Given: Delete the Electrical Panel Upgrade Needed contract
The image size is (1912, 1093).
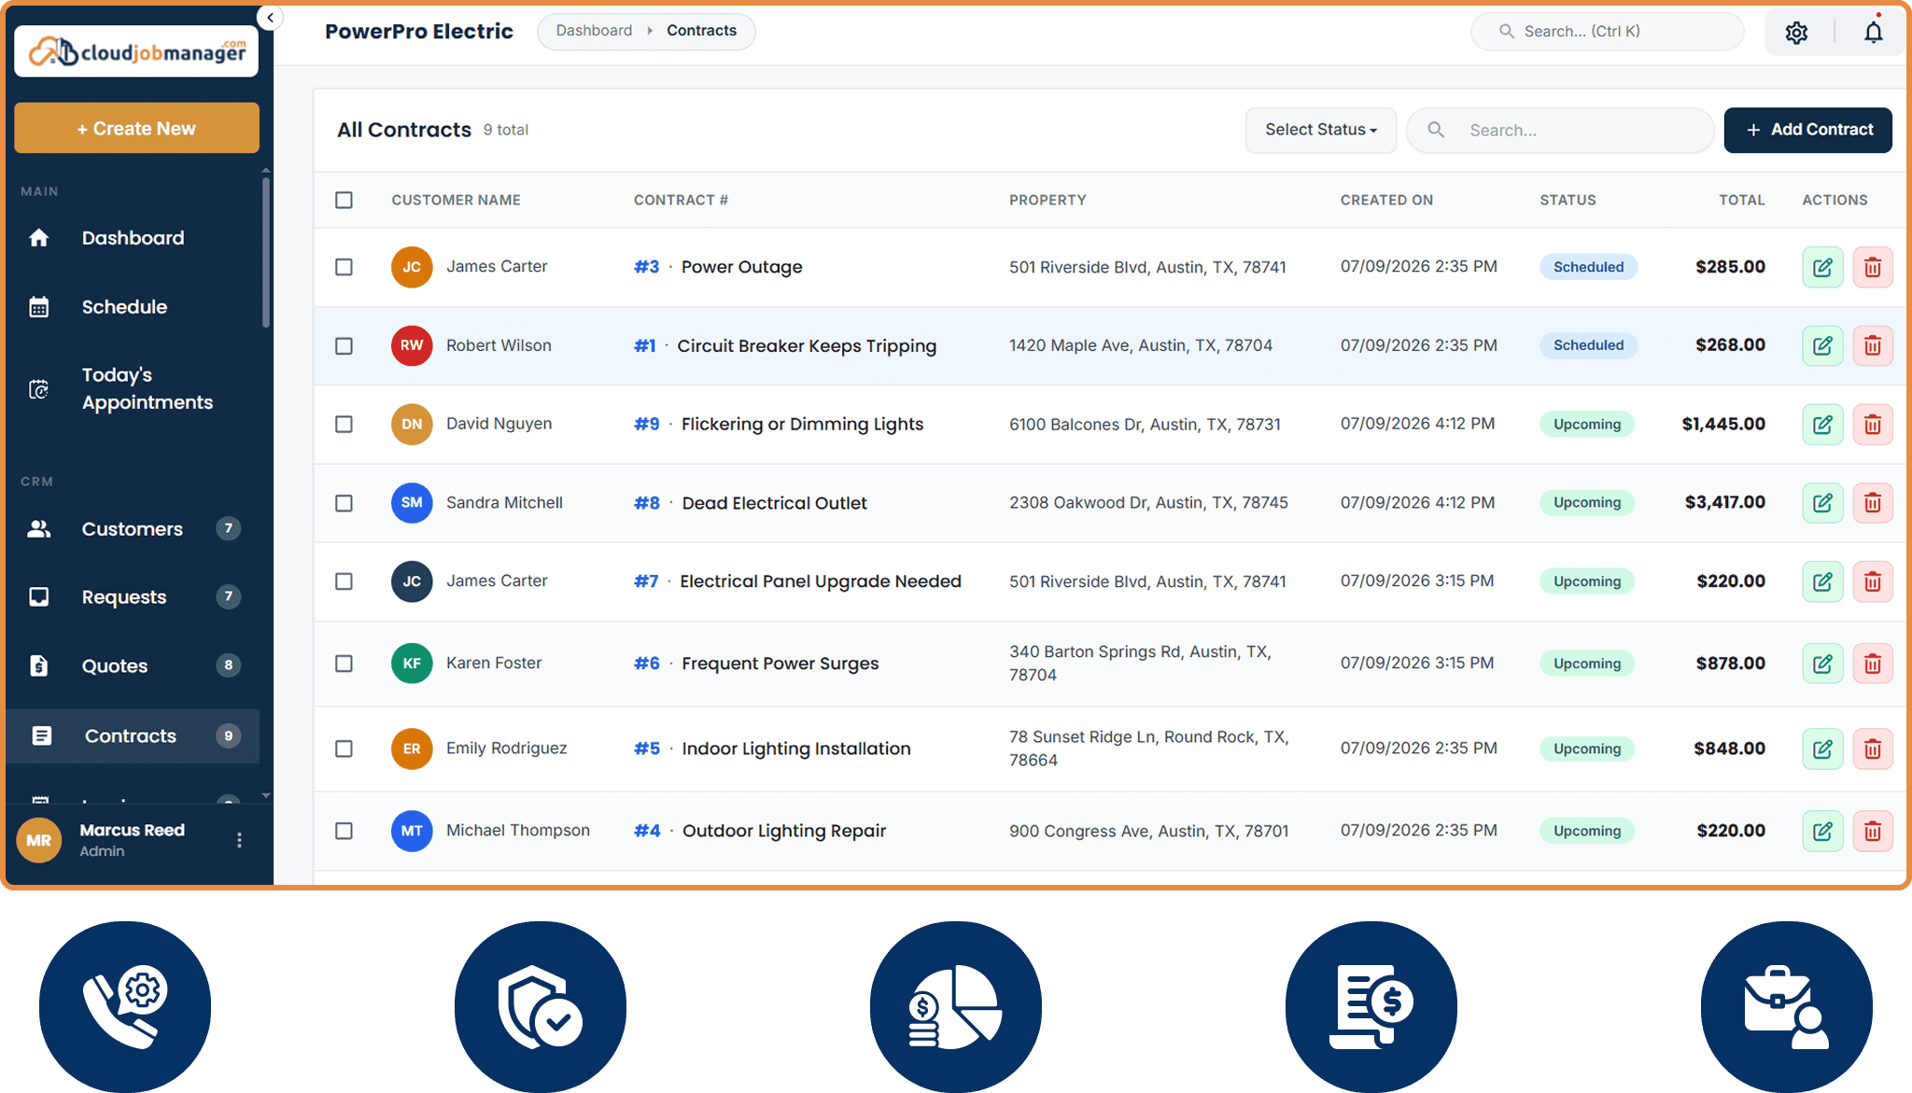Looking at the screenshot, I should click(1873, 582).
